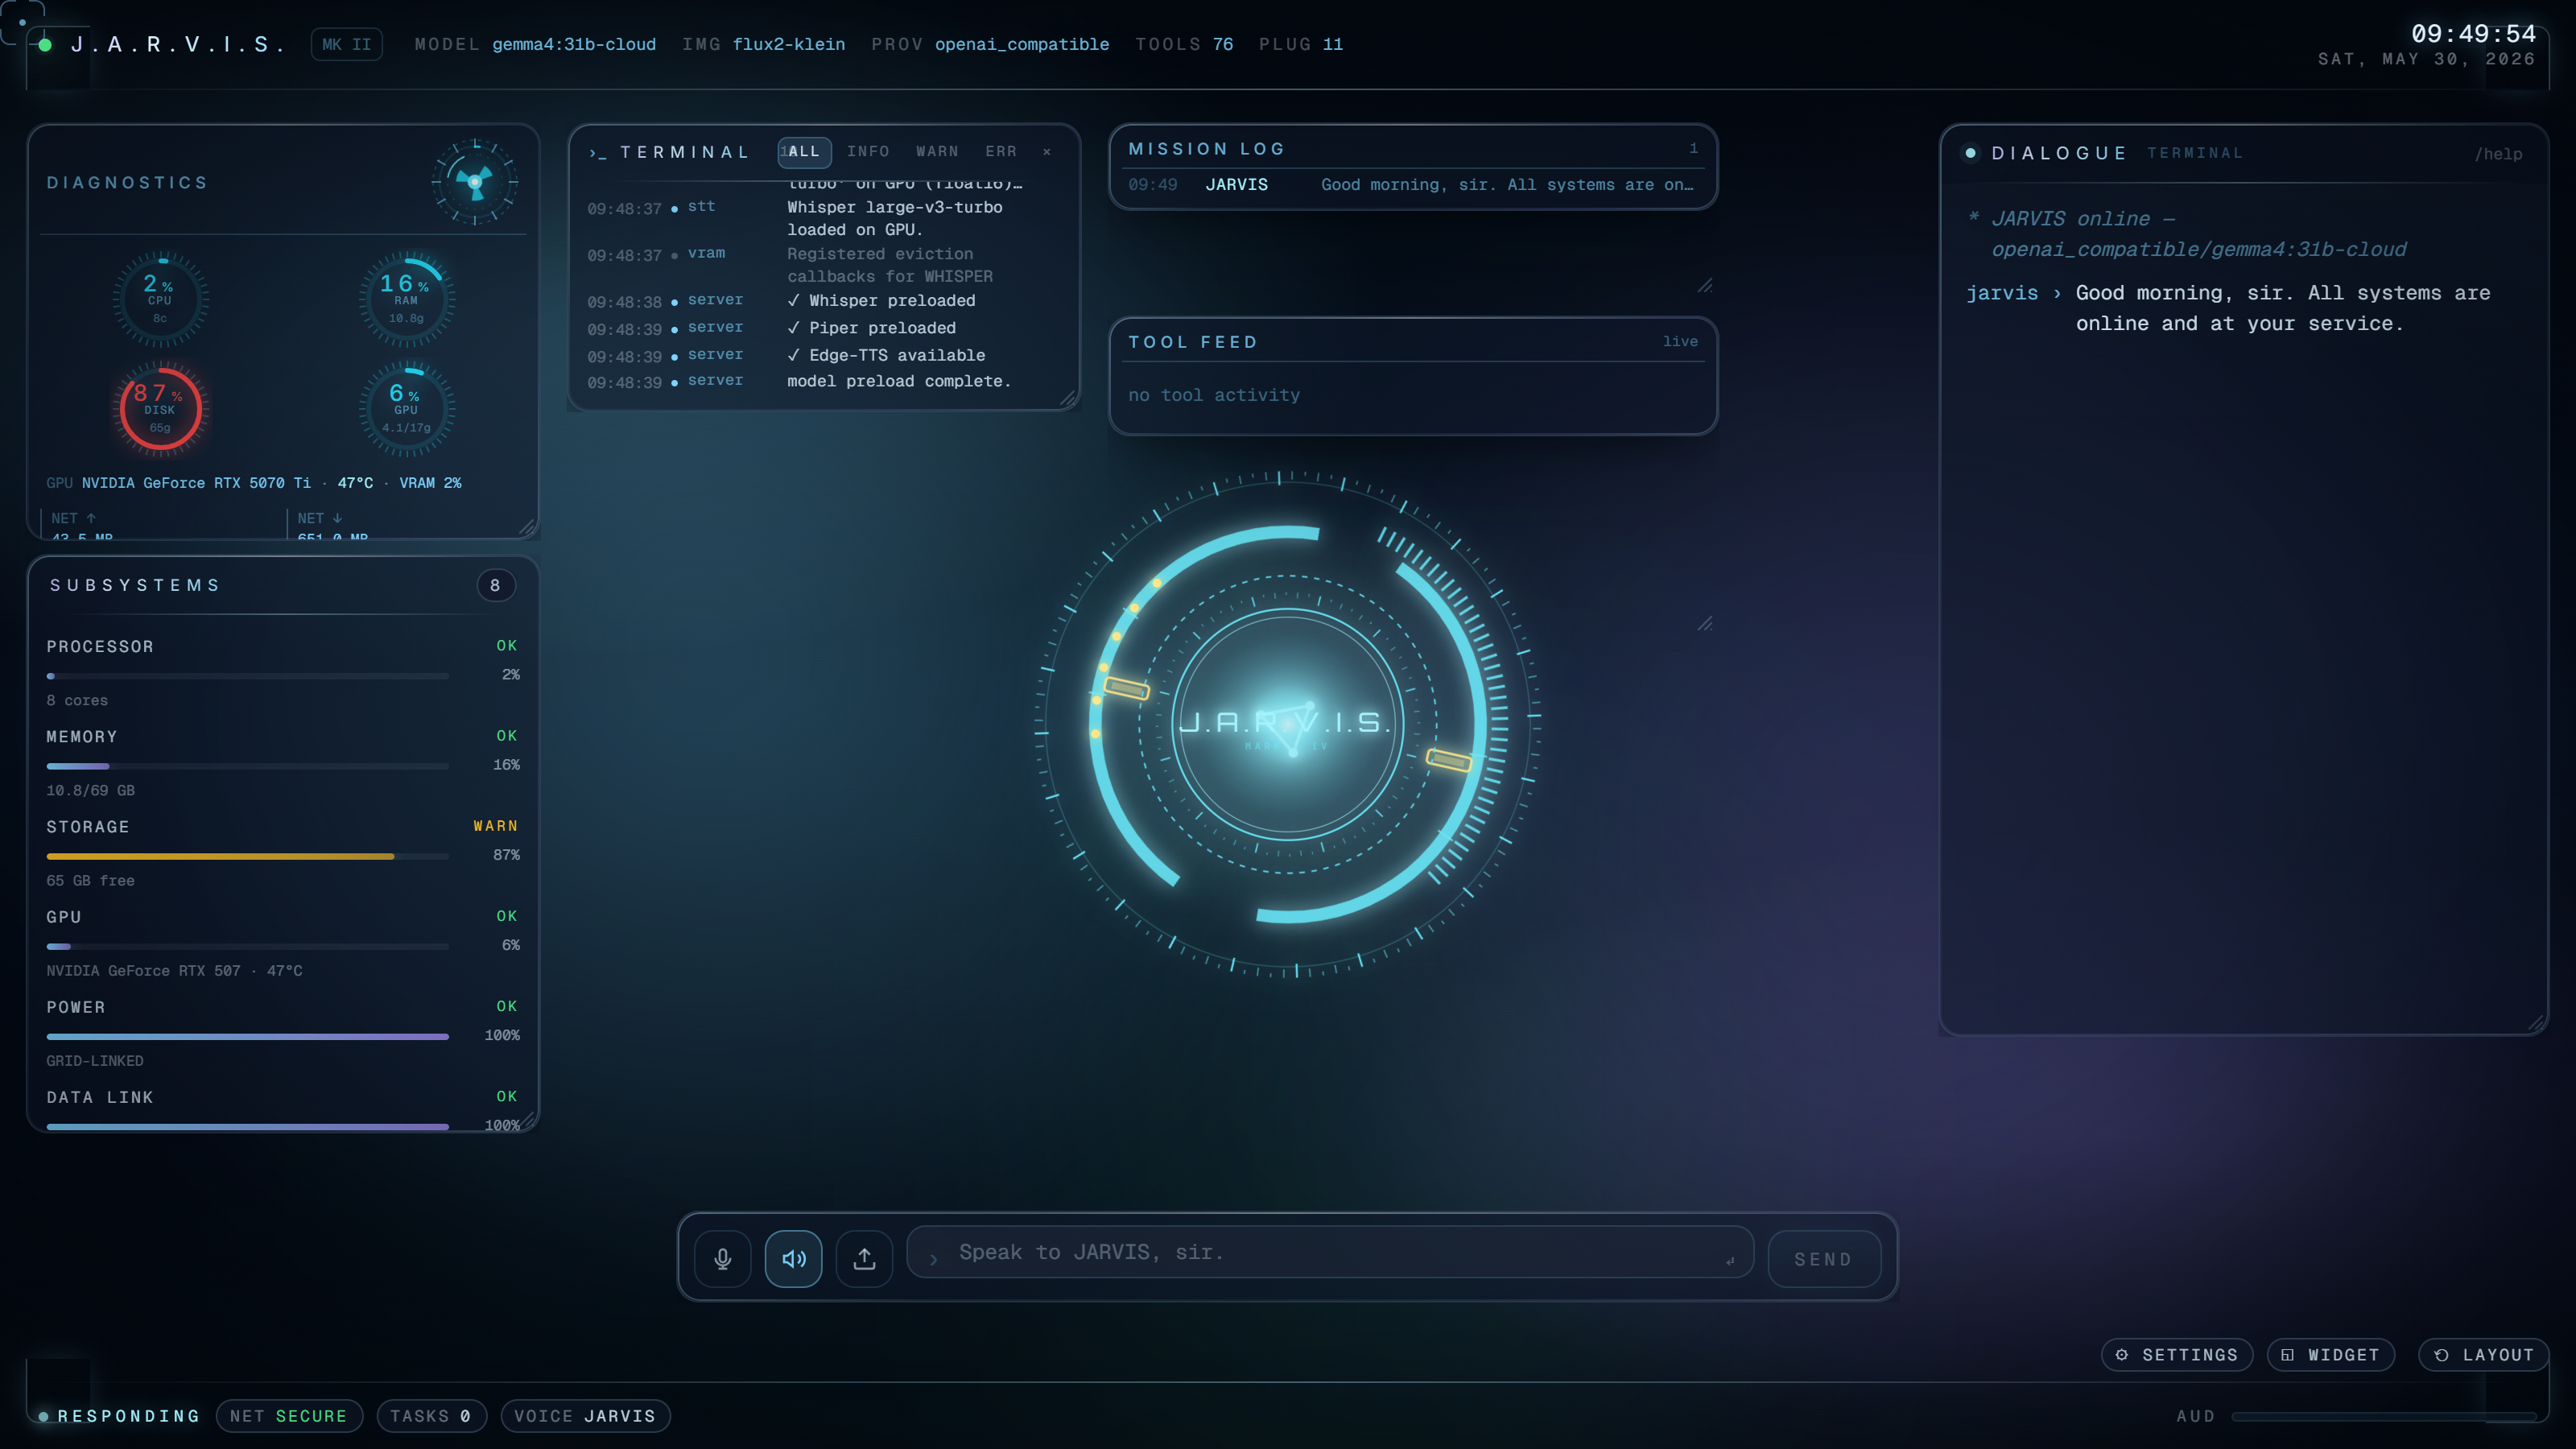Select the ERR filter in Terminal
Viewport: 2576px width, 1449px height.
point(1001,152)
